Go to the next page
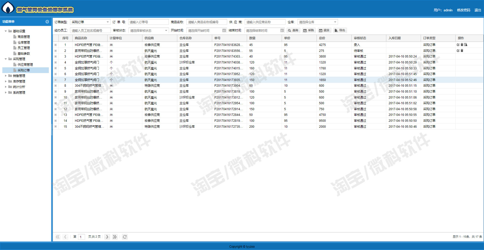The image size is (484, 250). point(107,237)
